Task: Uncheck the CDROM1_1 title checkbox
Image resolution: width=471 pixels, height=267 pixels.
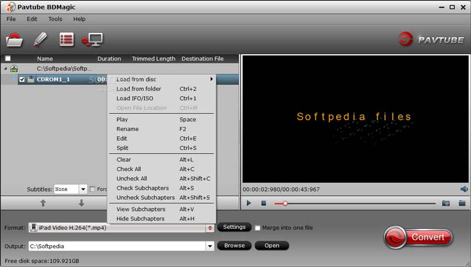Action: click(22, 80)
